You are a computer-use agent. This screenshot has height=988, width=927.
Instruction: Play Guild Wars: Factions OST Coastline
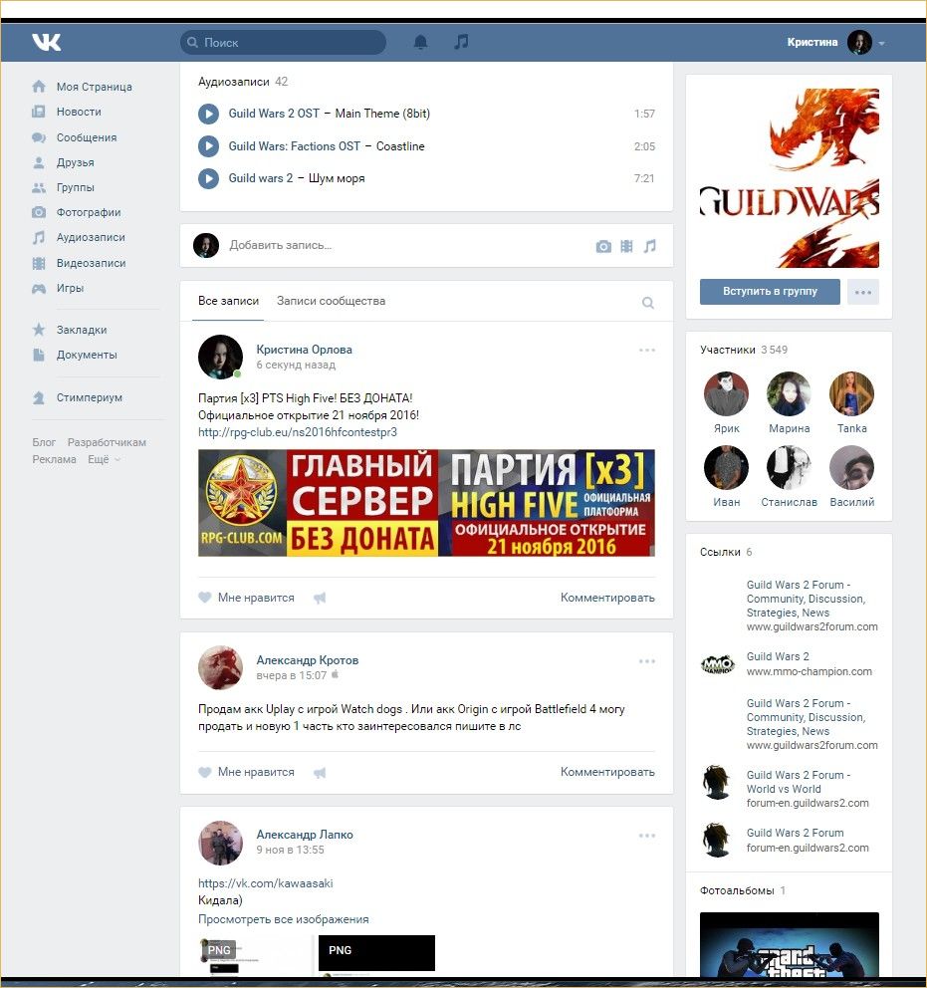(x=208, y=146)
